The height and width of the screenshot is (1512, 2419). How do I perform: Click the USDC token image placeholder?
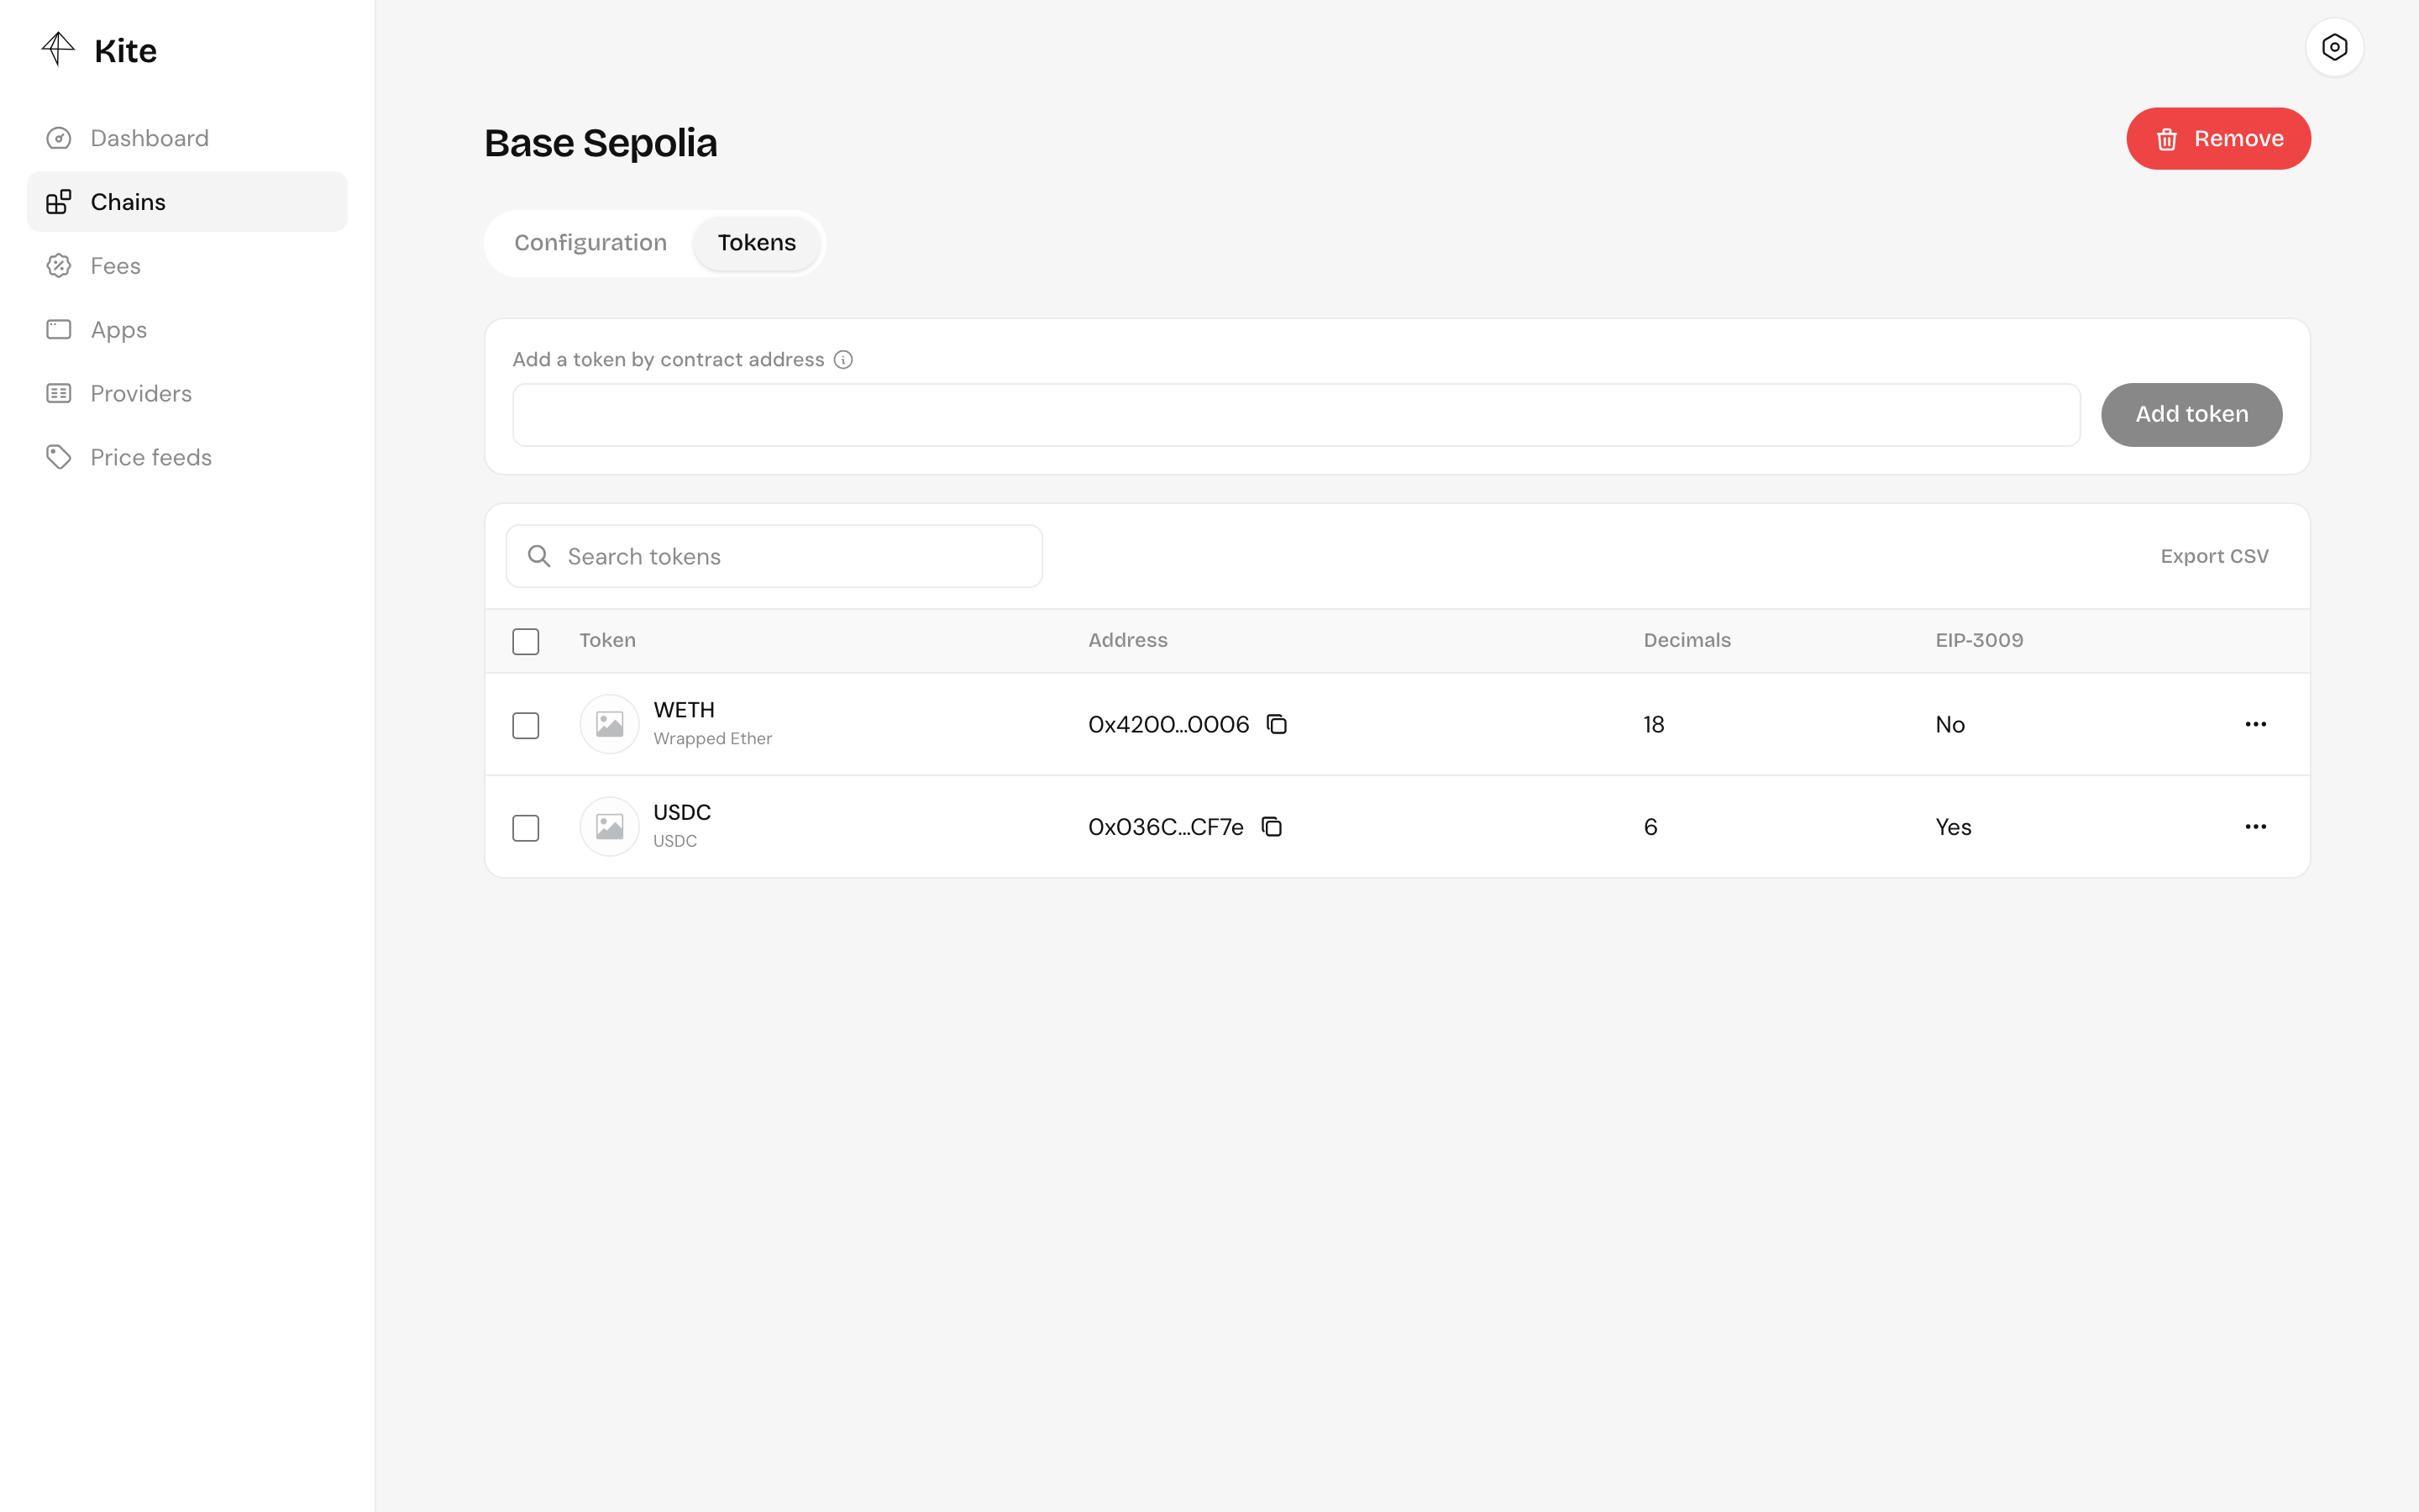tap(610, 827)
